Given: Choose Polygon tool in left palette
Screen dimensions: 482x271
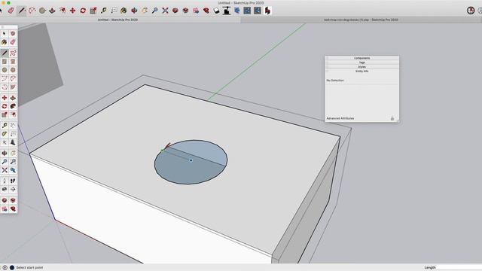Looking at the screenshot, I should tap(13, 70).
